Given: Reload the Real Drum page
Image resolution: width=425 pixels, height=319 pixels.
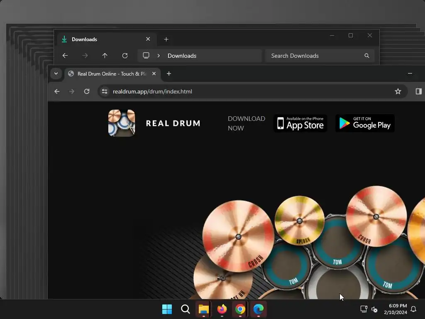Looking at the screenshot, I should pos(87,91).
